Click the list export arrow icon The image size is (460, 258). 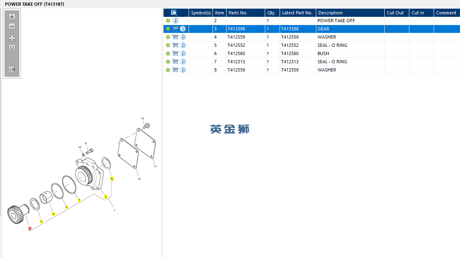click(x=12, y=69)
